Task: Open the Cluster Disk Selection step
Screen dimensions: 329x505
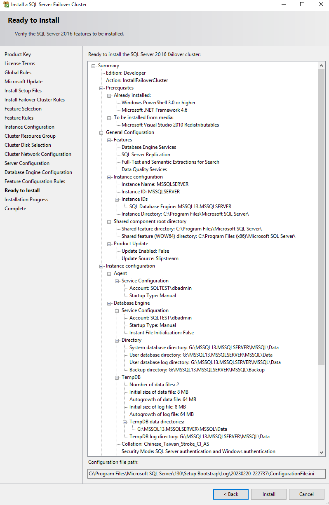Action: 28,145
